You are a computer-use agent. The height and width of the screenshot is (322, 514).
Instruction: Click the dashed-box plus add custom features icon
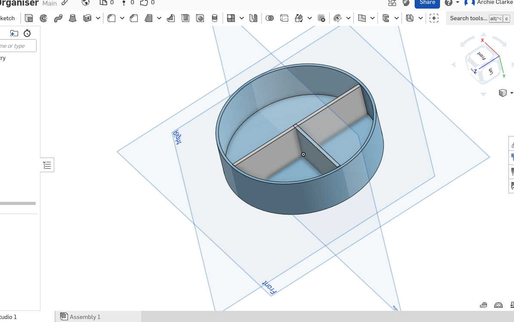pyautogui.click(x=434, y=18)
